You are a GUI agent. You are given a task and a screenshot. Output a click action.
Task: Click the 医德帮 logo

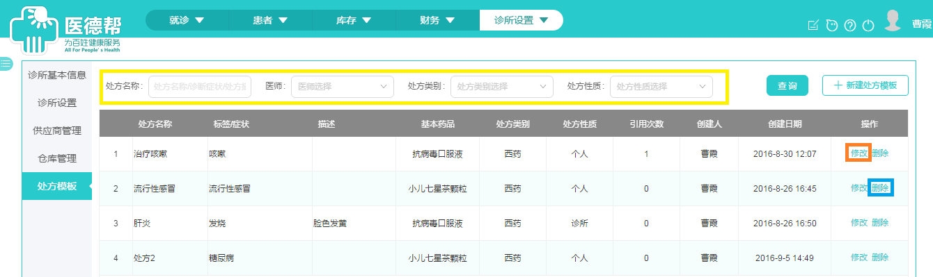(x=65, y=31)
